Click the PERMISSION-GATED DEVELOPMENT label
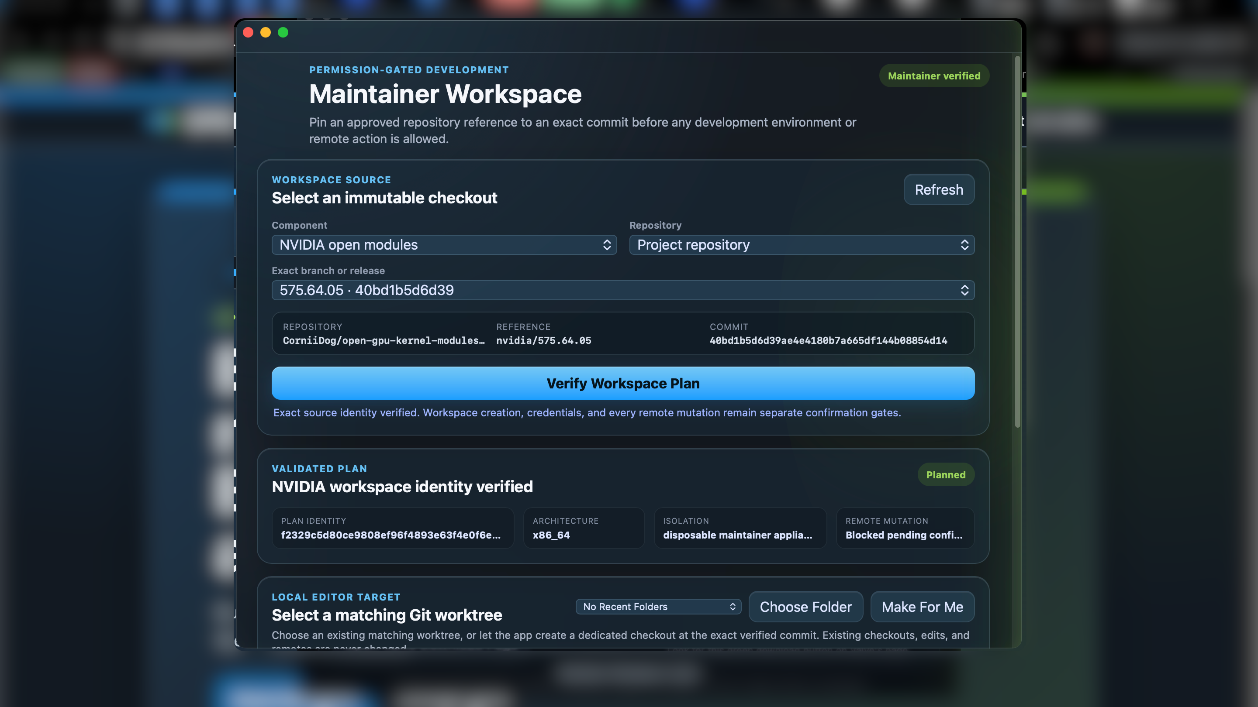Screen dimensions: 1258x707 pos(409,70)
